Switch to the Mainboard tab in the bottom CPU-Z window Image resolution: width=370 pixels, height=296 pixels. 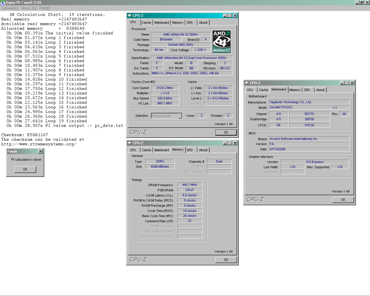(x=162, y=150)
